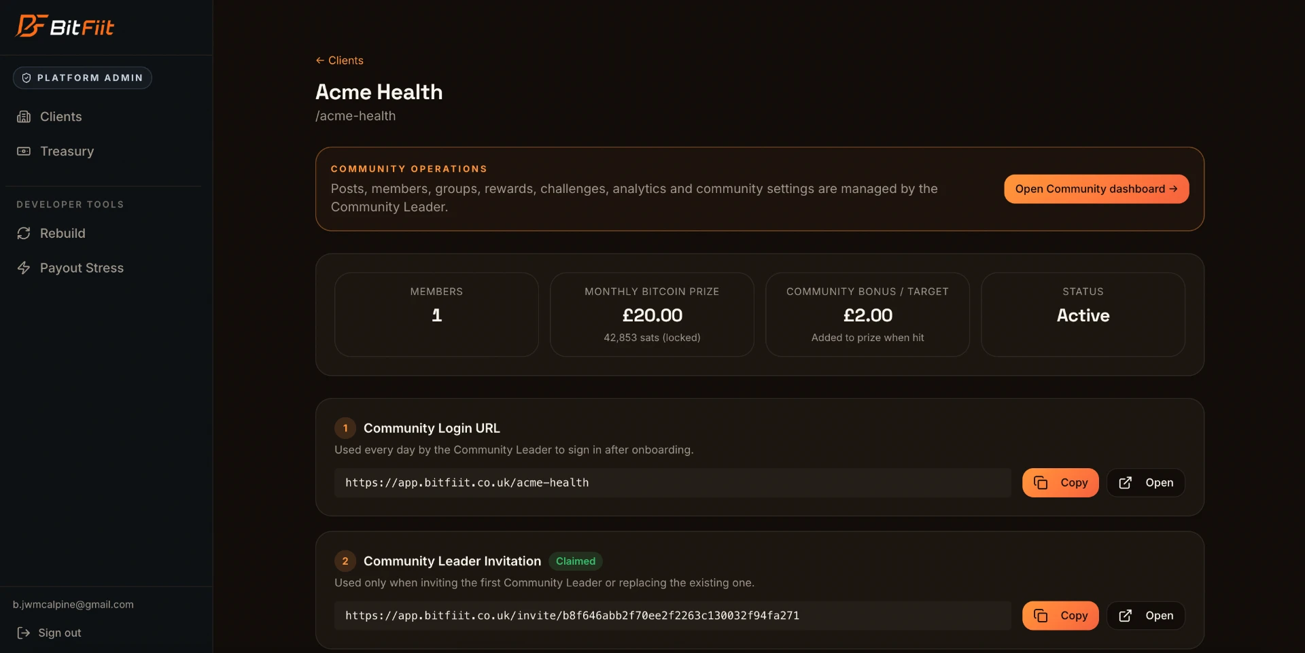1305x653 pixels.
Task: Open Community dashboard button
Action: 1096,189
